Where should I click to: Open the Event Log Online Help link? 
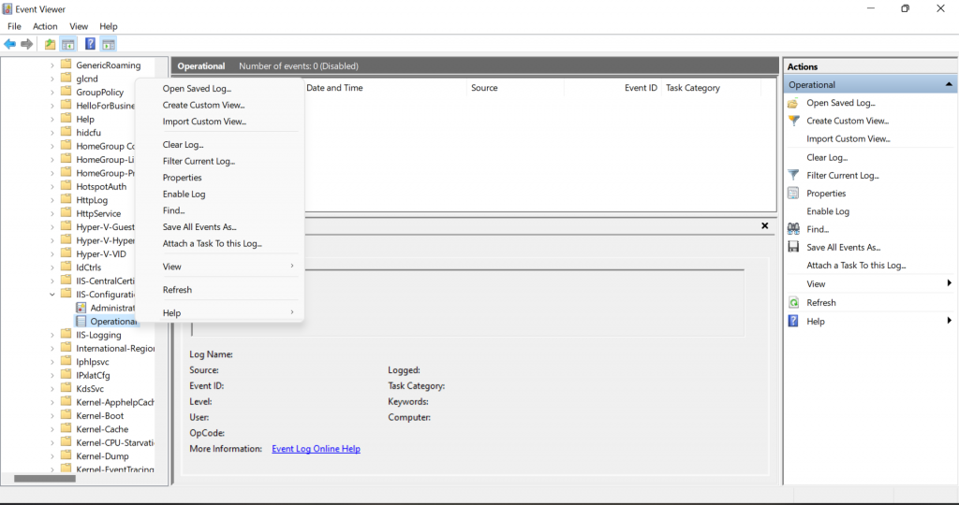click(316, 449)
